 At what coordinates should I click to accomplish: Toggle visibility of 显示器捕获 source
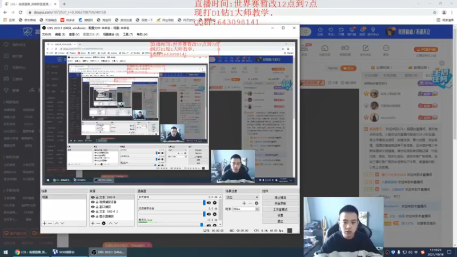(93, 216)
